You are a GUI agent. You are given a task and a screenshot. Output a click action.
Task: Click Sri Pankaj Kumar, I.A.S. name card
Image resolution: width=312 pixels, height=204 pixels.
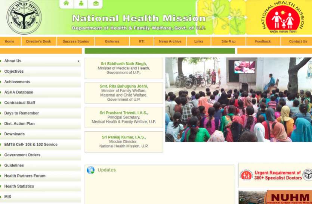point(124,142)
